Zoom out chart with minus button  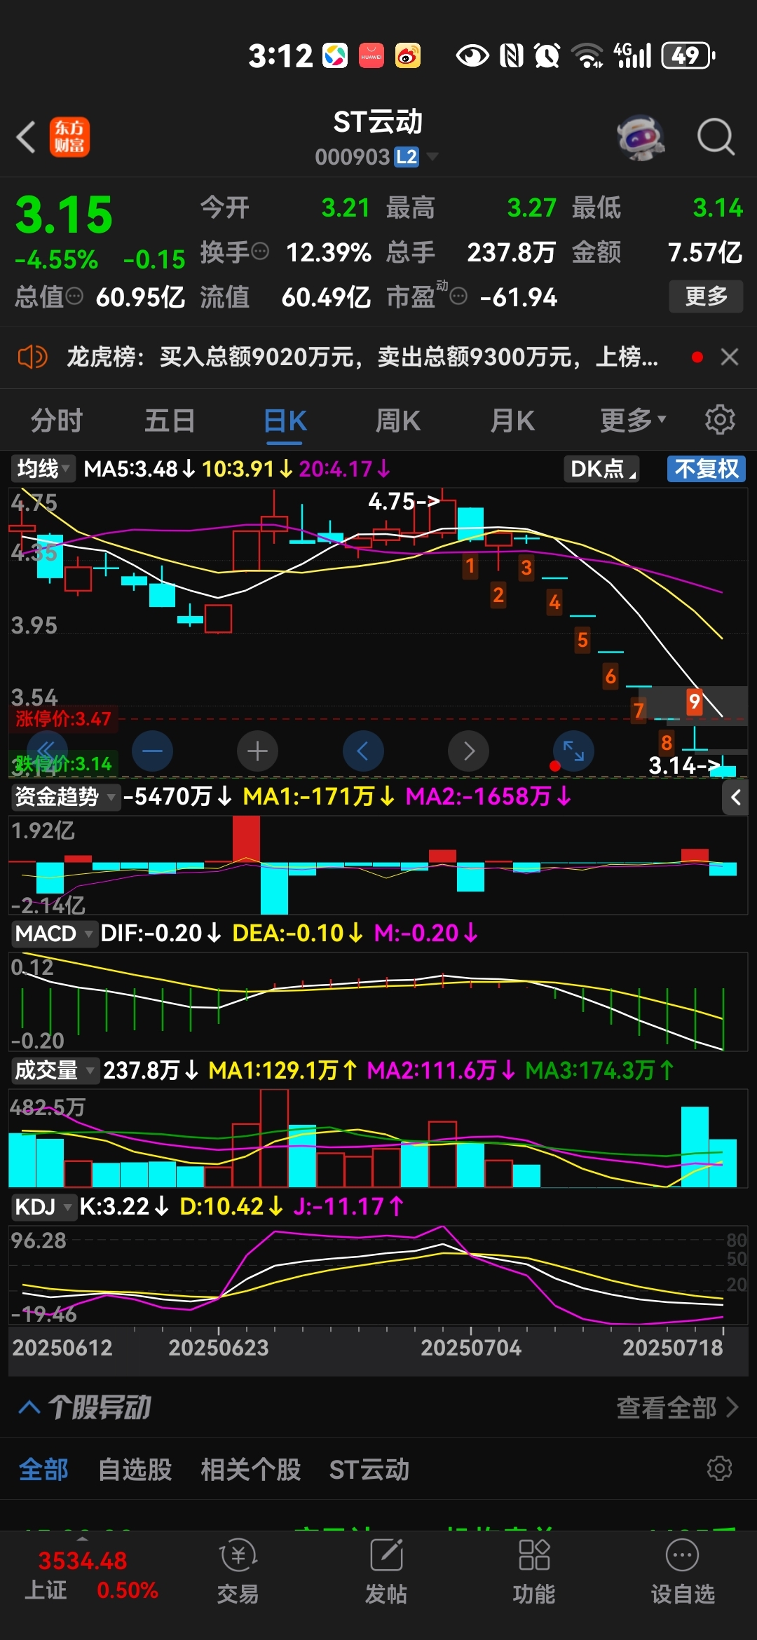coord(152,751)
